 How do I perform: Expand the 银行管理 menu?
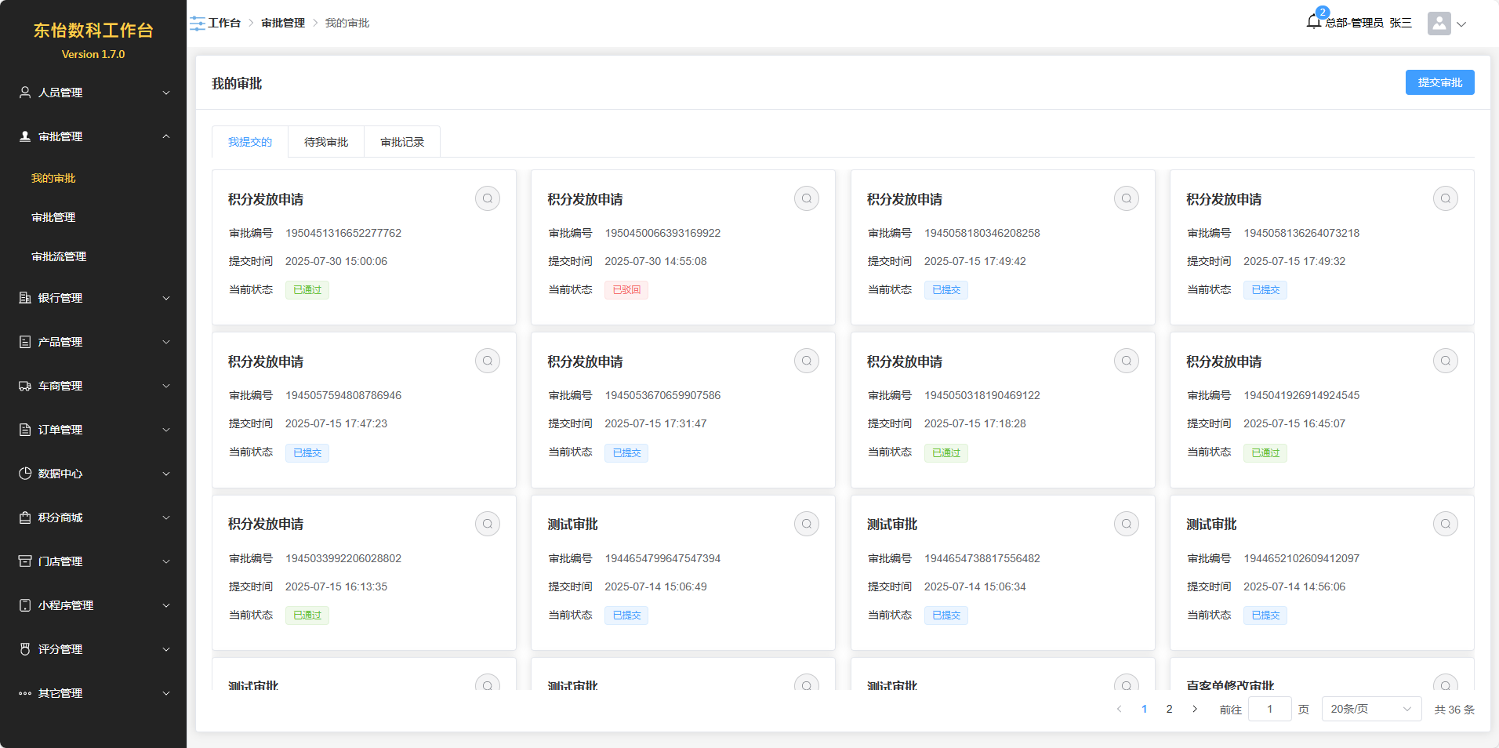pos(93,298)
